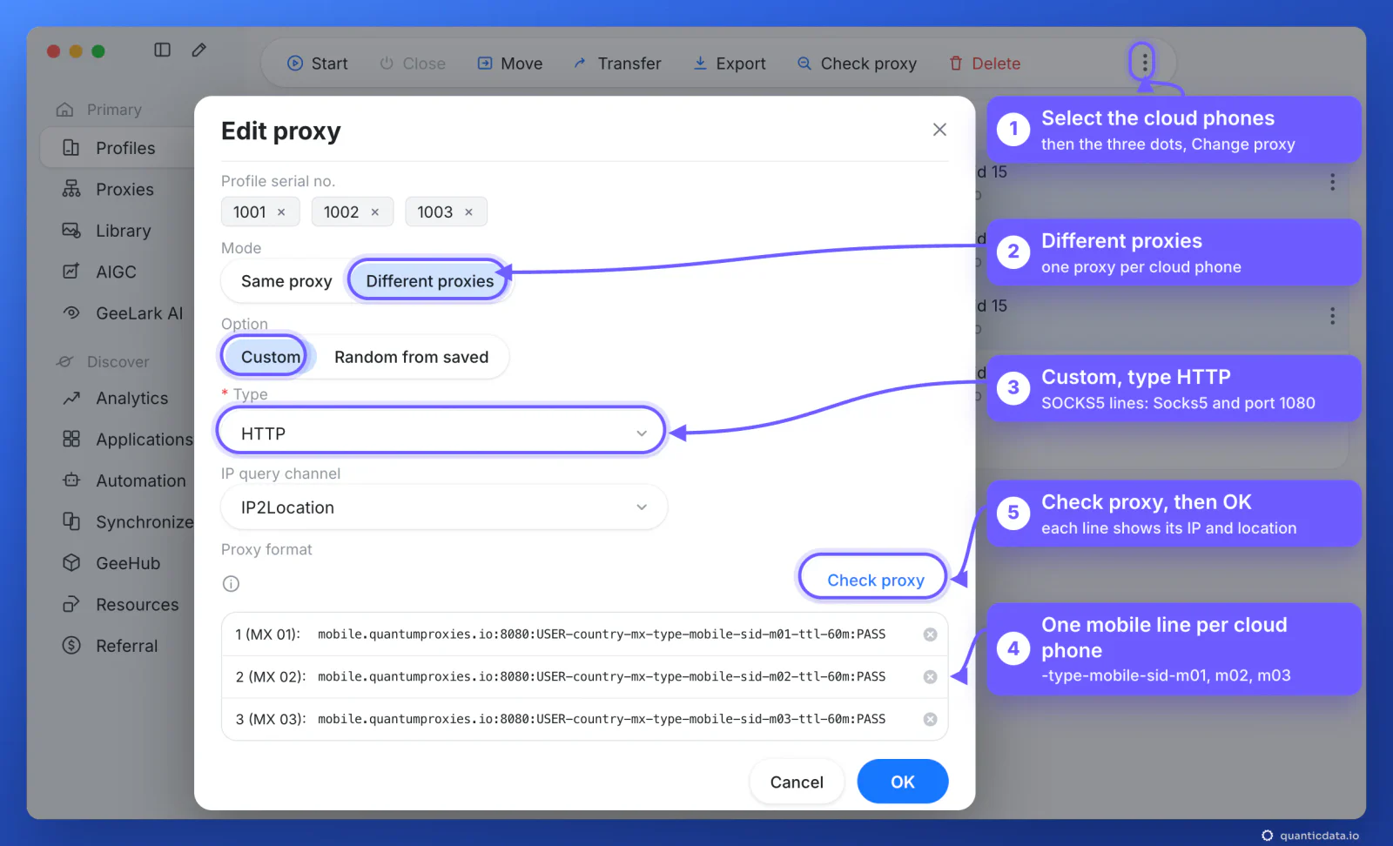
Task: Click the OK button
Action: click(903, 782)
